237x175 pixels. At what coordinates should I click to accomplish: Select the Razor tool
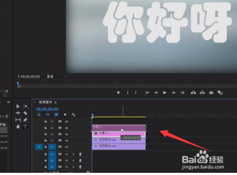25,113
